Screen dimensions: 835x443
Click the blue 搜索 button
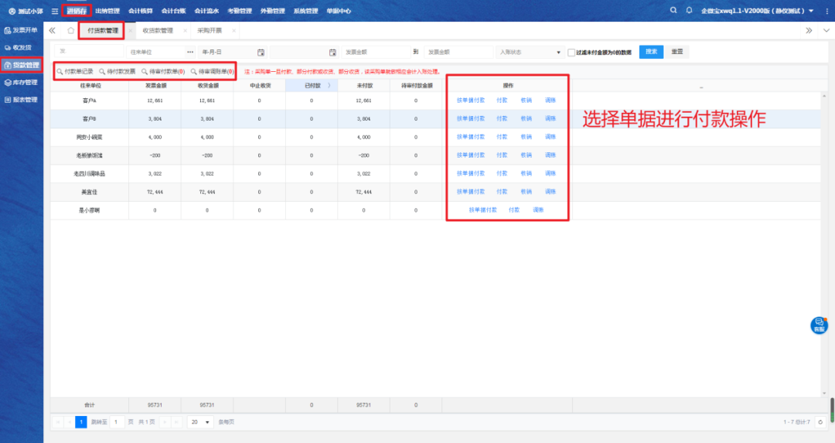tap(651, 52)
